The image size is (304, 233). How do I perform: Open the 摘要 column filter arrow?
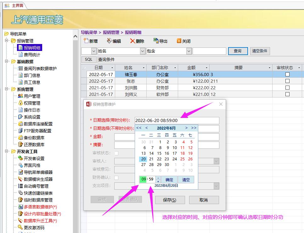pyautogui.click(x=269, y=68)
